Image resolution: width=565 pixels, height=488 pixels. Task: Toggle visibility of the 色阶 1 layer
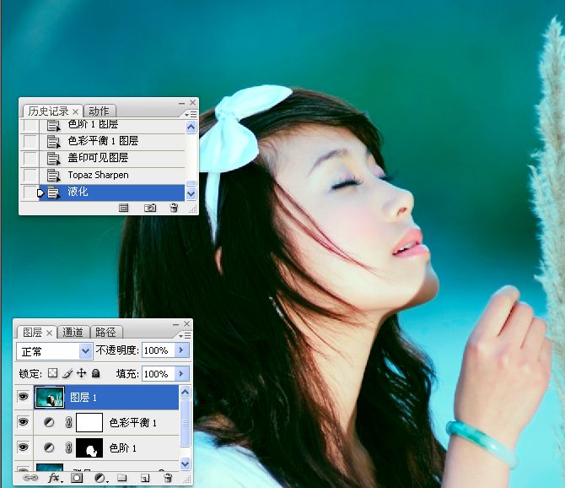[x=23, y=447]
